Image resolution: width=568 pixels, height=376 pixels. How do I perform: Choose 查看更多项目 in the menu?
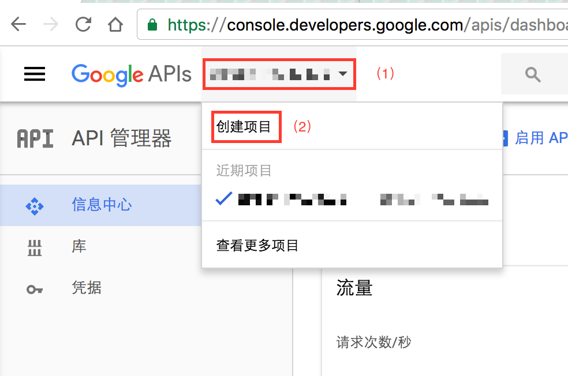(x=257, y=246)
